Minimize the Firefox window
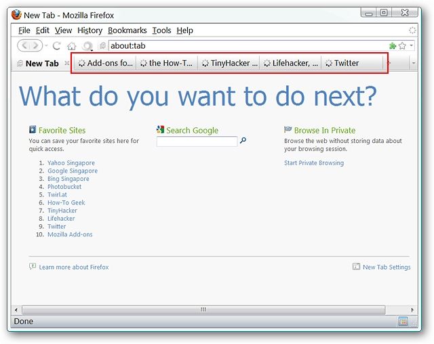The width and height of the screenshot is (434, 344). click(x=369, y=13)
